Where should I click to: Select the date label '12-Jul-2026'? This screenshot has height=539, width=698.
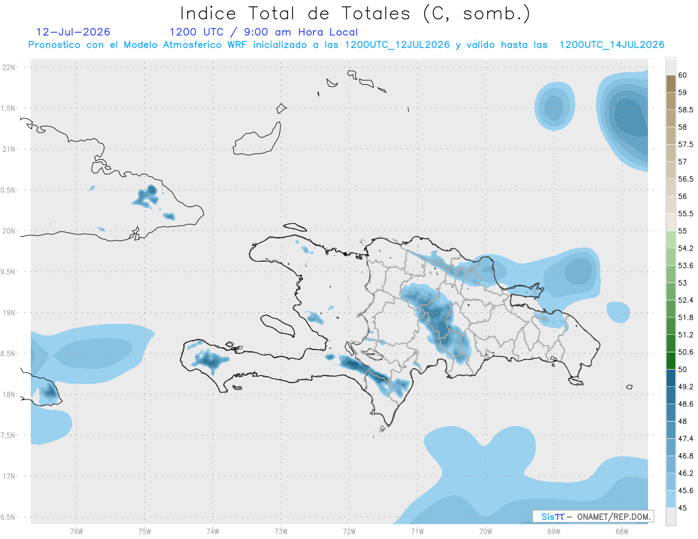pos(73,32)
